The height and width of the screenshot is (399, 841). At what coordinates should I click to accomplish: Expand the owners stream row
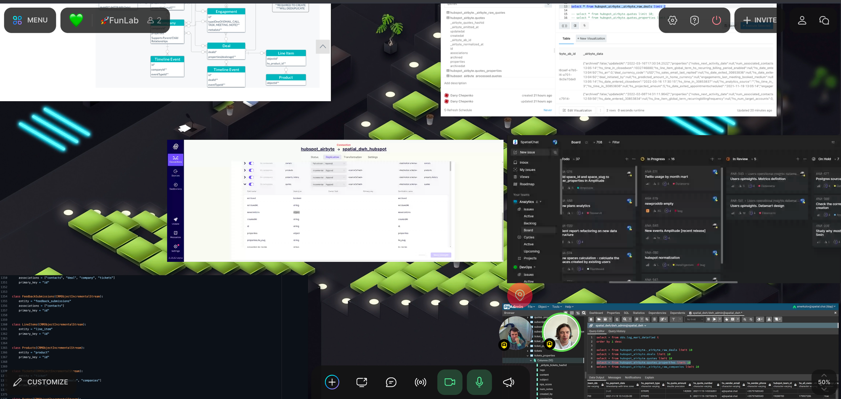245,163
